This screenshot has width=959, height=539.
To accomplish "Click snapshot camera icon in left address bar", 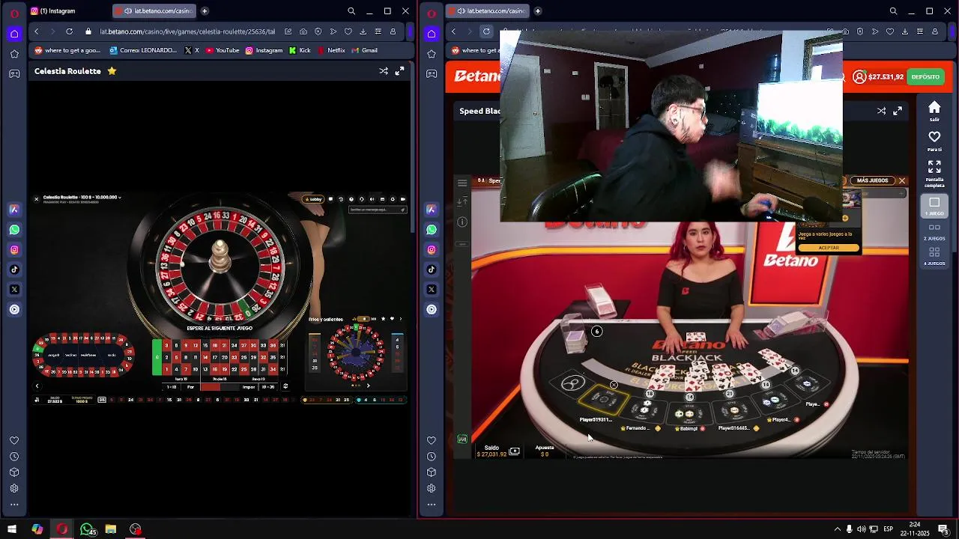I will tap(303, 31).
